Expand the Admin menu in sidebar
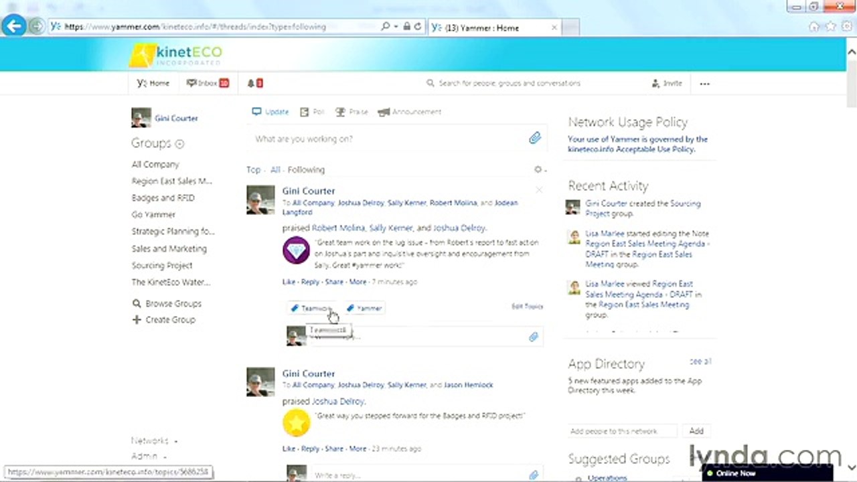857x482 pixels. [x=149, y=457]
